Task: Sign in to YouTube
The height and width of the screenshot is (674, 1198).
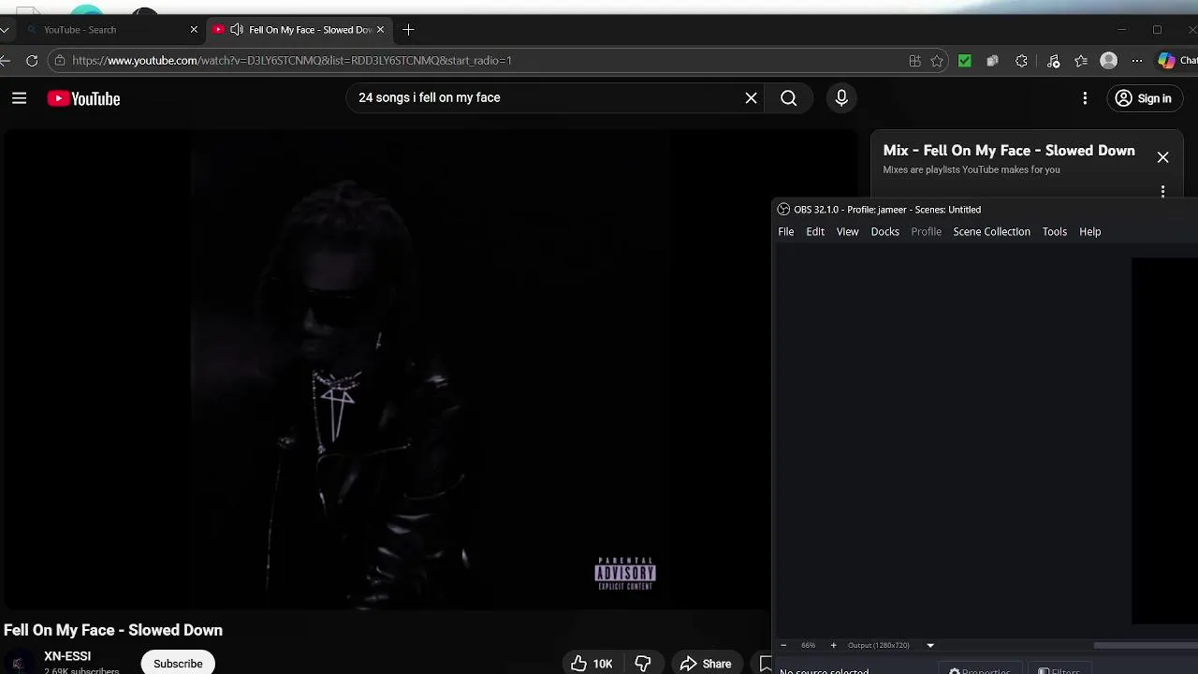Action: click(1143, 98)
